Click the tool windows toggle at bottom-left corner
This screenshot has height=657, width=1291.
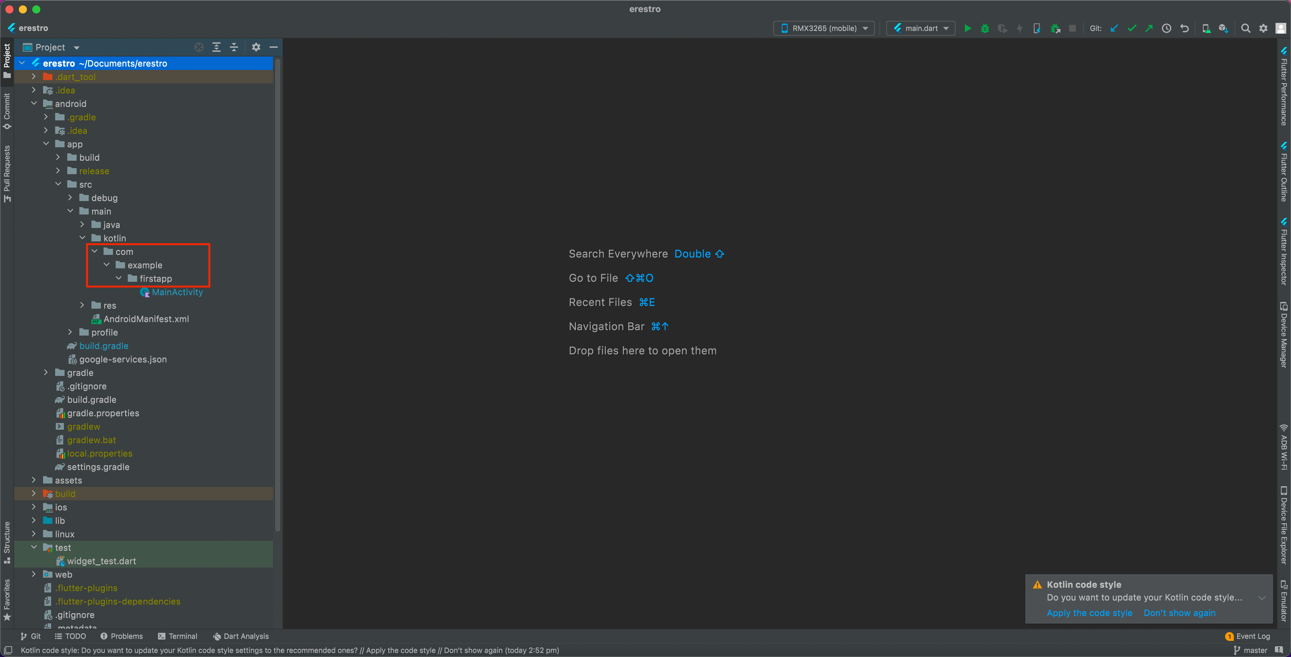point(8,650)
